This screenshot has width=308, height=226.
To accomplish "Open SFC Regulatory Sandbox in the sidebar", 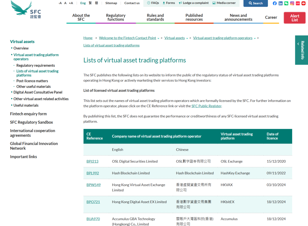I will point(31,122).
